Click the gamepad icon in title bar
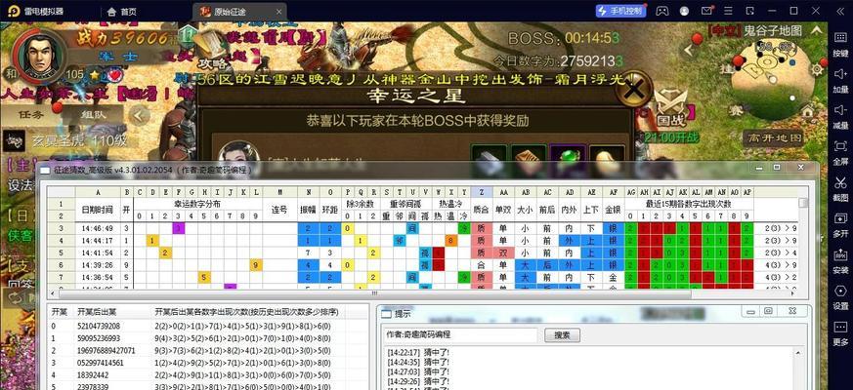Image resolution: width=853 pixels, height=390 pixels. point(662,11)
